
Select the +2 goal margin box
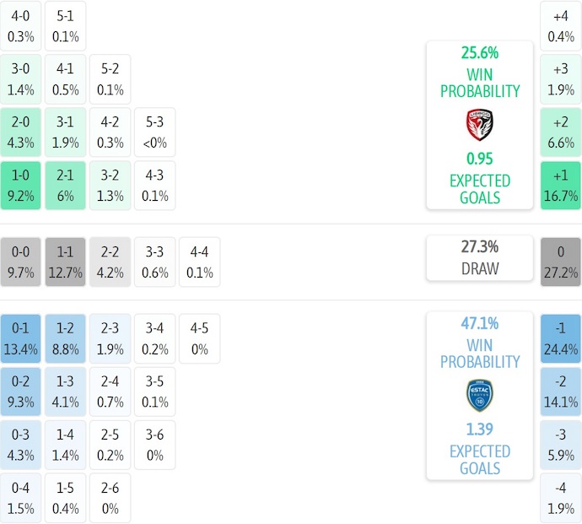[561, 132]
